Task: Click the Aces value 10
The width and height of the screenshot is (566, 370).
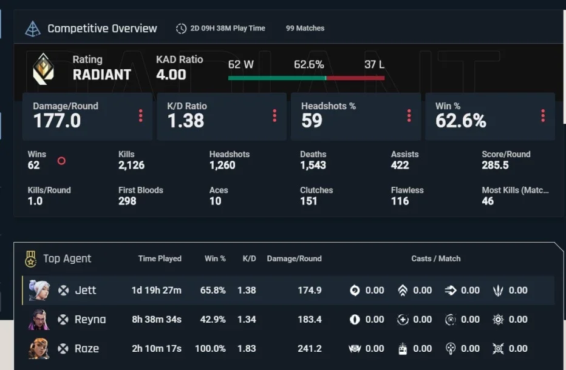Action: (216, 201)
